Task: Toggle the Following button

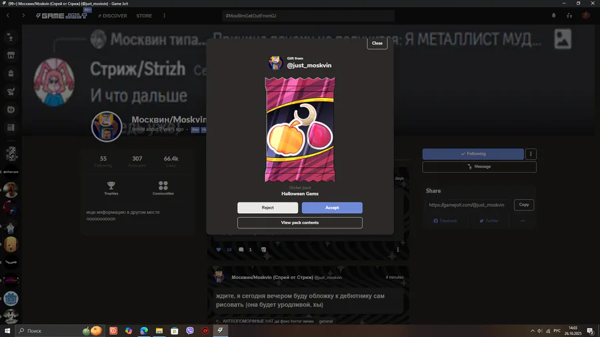Action: point(473,154)
